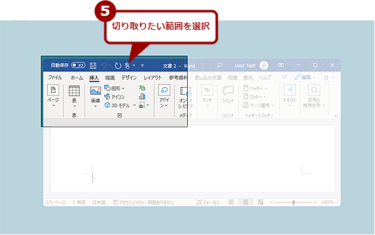Screen dimensions: 375x235
Task: Click the zoom in plus button
Action: 315,203
